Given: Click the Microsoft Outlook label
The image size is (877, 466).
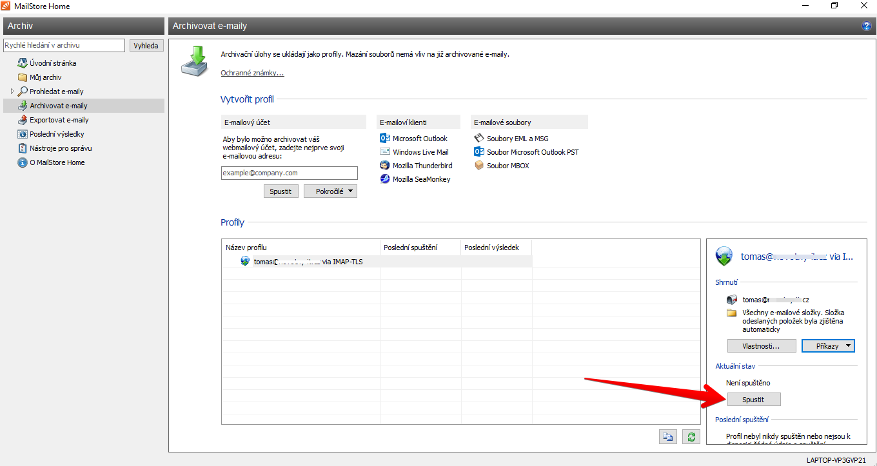Looking at the screenshot, I should coord(420,139).
